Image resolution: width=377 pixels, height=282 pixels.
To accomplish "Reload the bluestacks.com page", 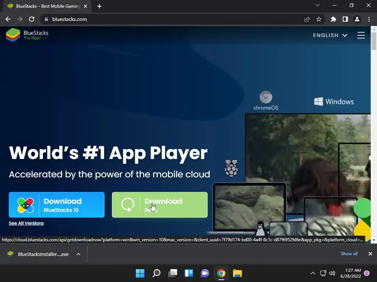I will click(x=32, y=19).
